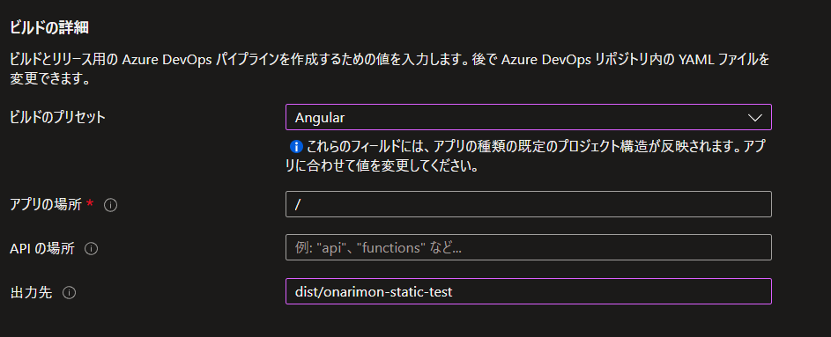
Task: Click the red required asterisk after アプリの場所
Action: coord(90,203)
